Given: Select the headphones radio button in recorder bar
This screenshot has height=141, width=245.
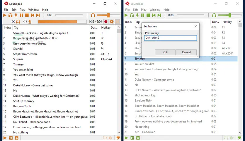Looking at the screenshot, I should (13, 22).
